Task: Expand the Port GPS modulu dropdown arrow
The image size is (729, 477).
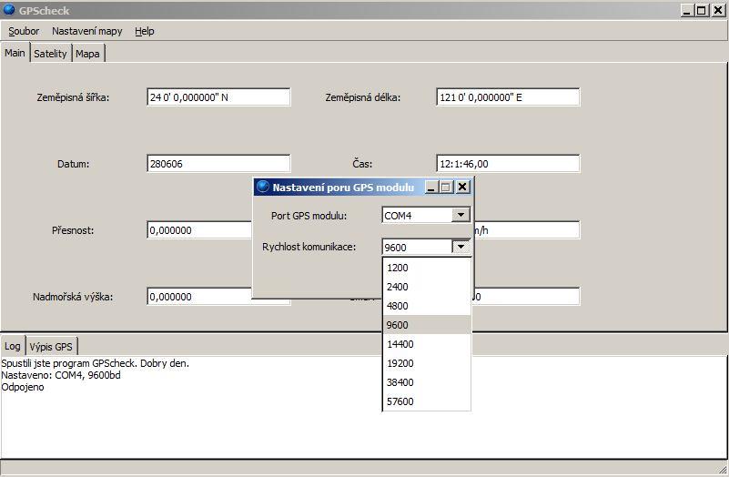Action: pyautogui.click(x=461, y=215)
